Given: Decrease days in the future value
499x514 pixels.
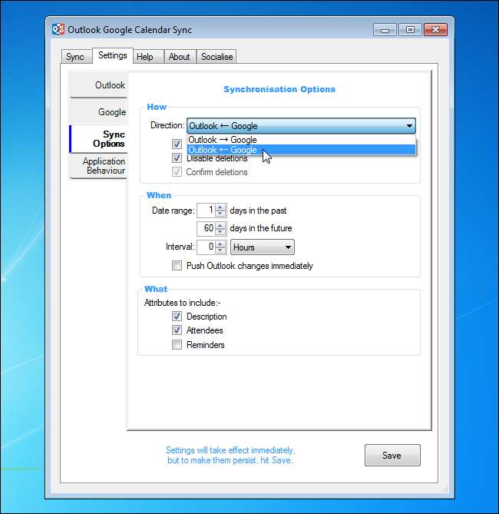Looking at the screenshot, I should [220, 232].
